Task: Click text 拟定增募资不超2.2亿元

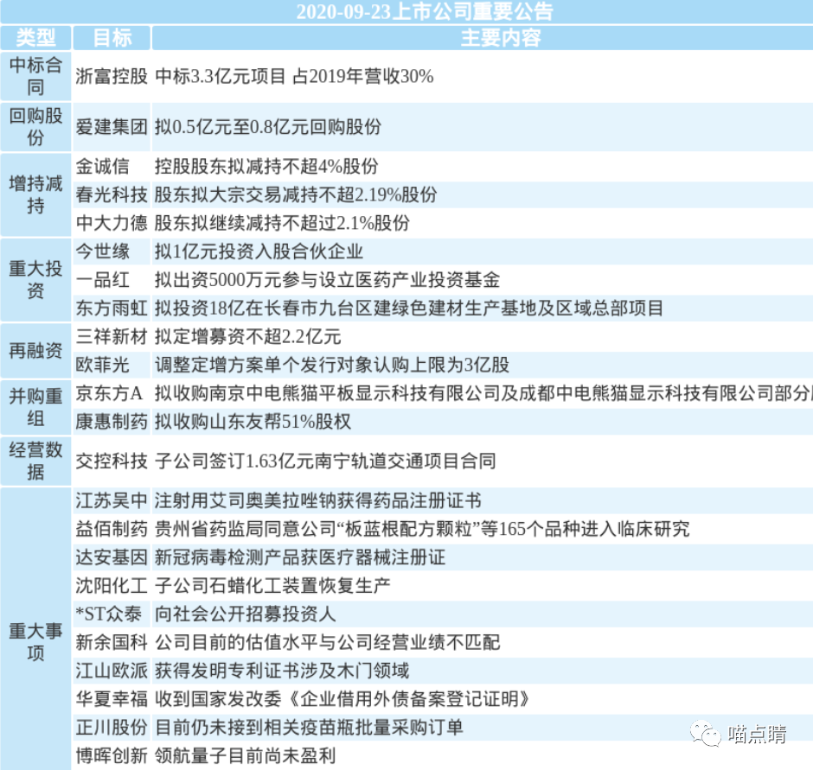Action: point(248,337)
